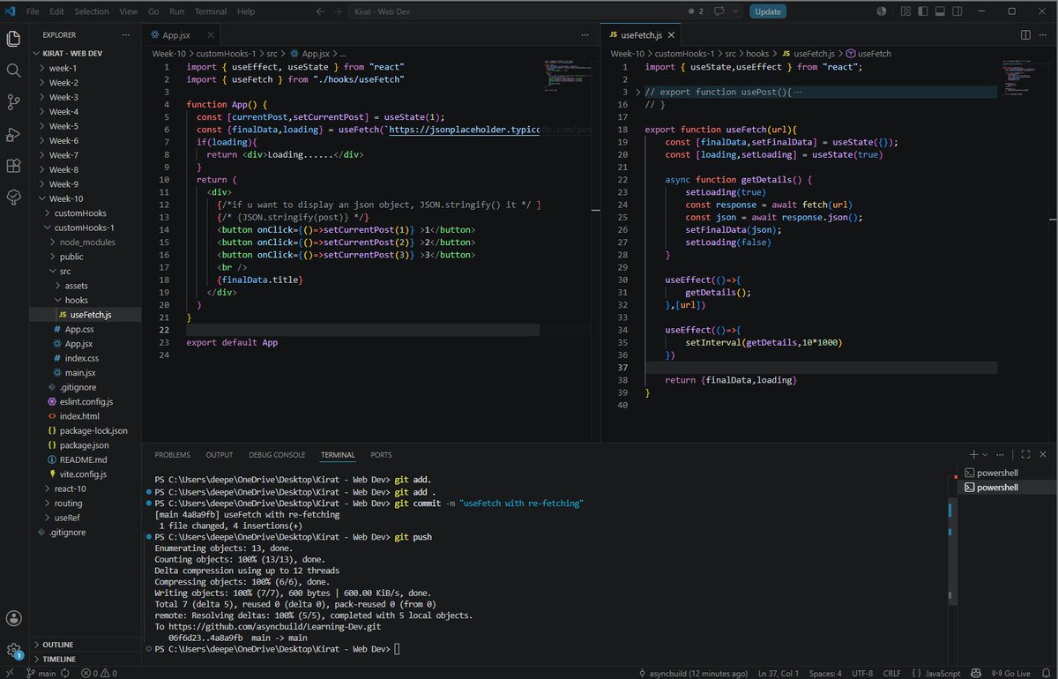Viewport: 1058px width, 679px height.
Task: Switch to the OUTPUT panel tab
Action: click(x=220, y=455)
